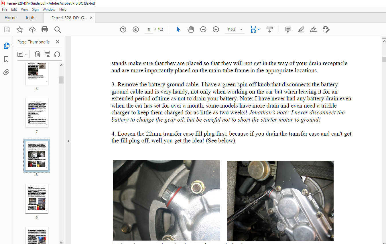Bookmark file with the star icon
Image resolution: width=386 pixels, height=244 pixels.
click(20, 29)
